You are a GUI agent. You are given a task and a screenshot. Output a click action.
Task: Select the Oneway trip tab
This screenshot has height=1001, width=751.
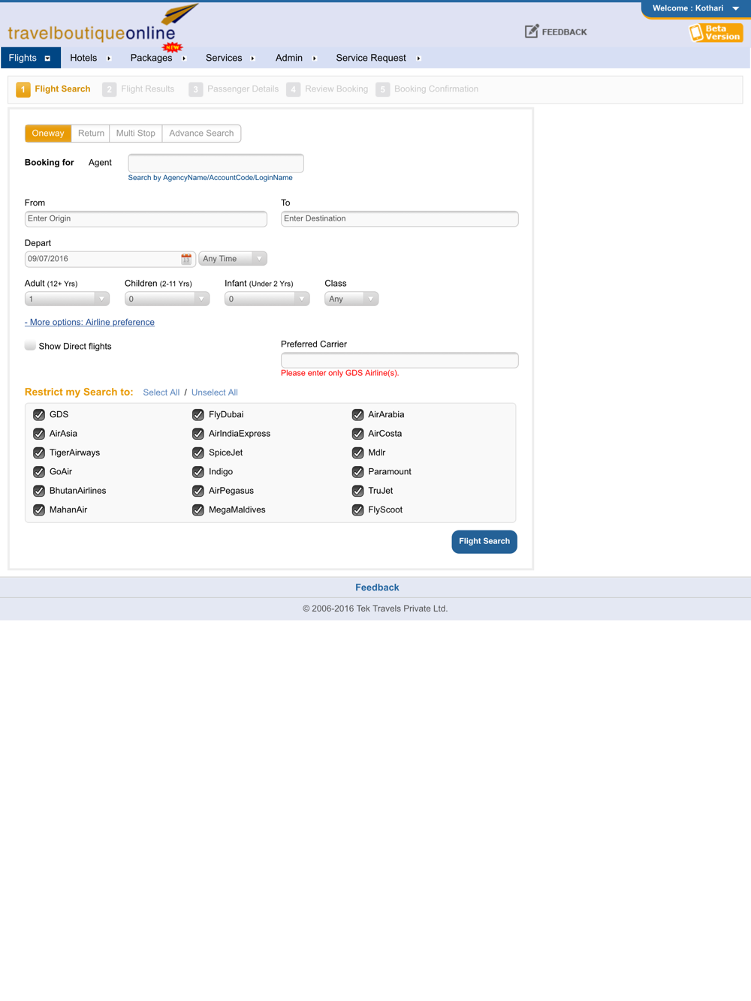click(x=48, y=134)
